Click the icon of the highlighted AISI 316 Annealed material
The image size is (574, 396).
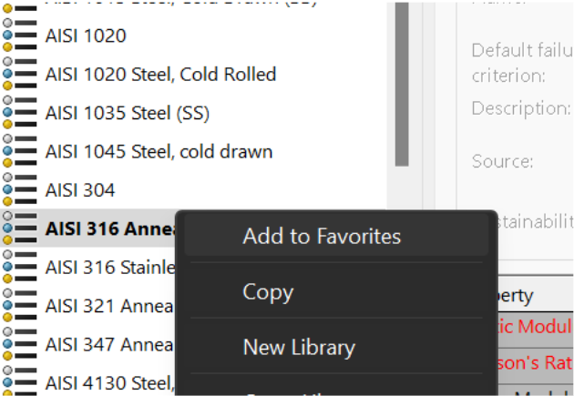[x=18, y=228]
